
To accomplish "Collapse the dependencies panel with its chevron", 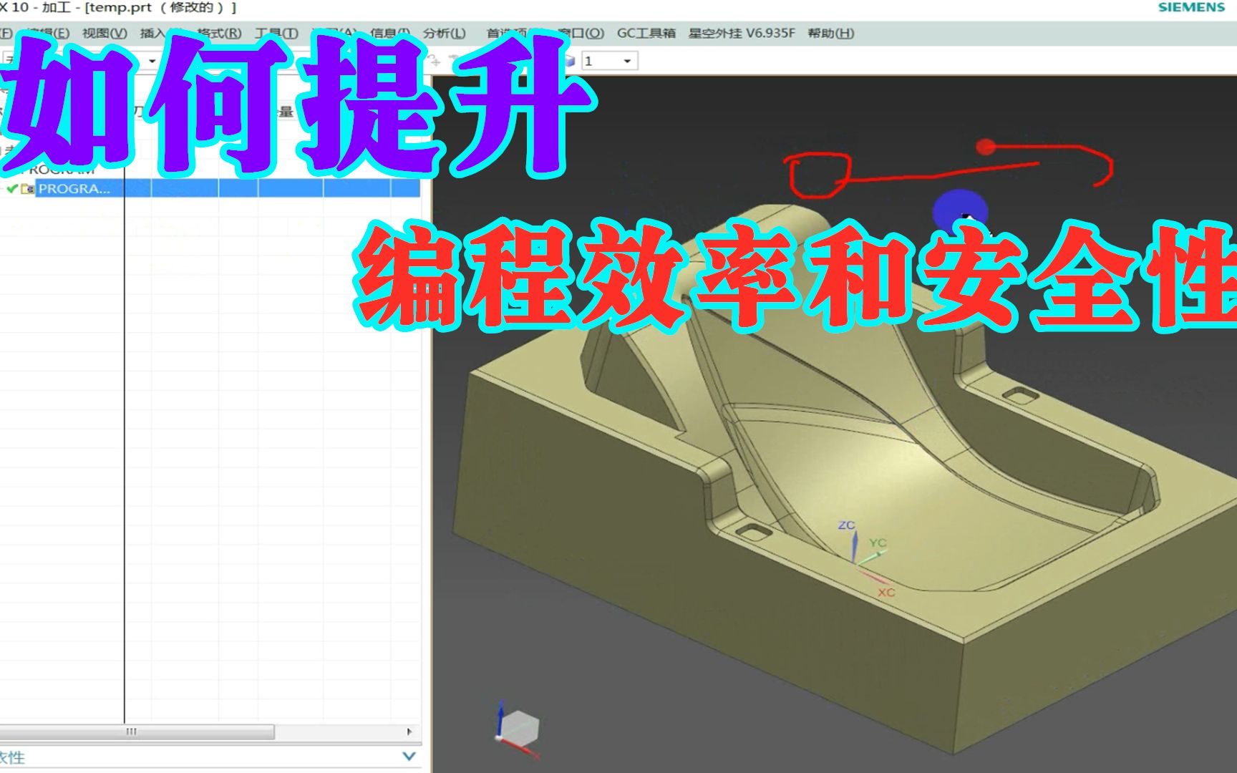I will click(x=409, y=755).
